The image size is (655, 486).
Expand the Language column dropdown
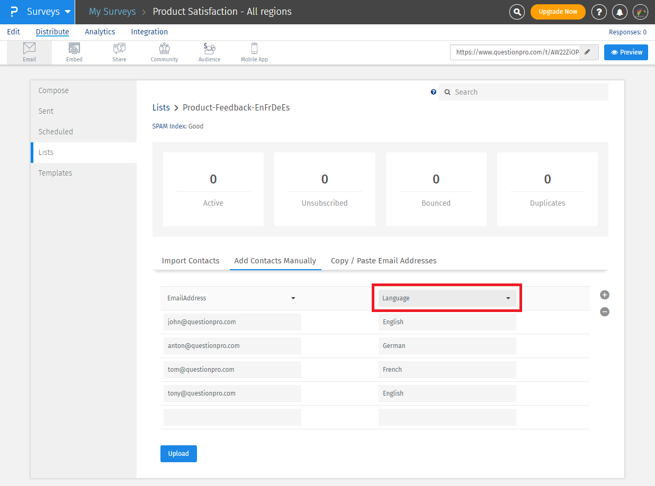[447, 298]
